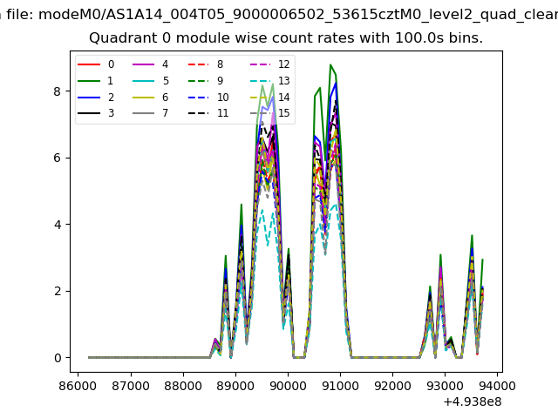Click the plot title about Quadrant 0 count rates
This screenshot has width=558, height=418.
pyautogui.click(x=286, y=38)
